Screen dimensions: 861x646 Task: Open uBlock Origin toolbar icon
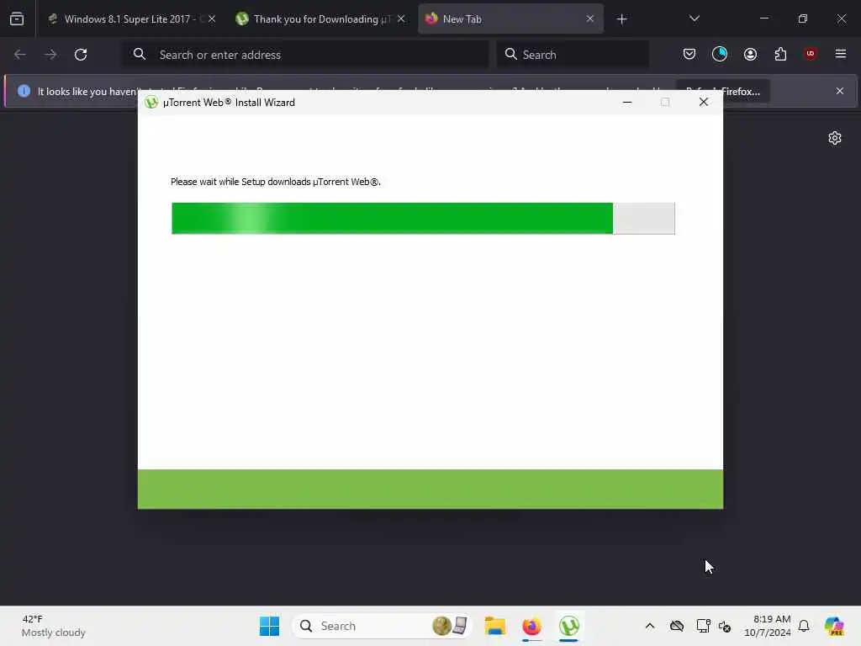pyautogui.click(x=811, y=54)
